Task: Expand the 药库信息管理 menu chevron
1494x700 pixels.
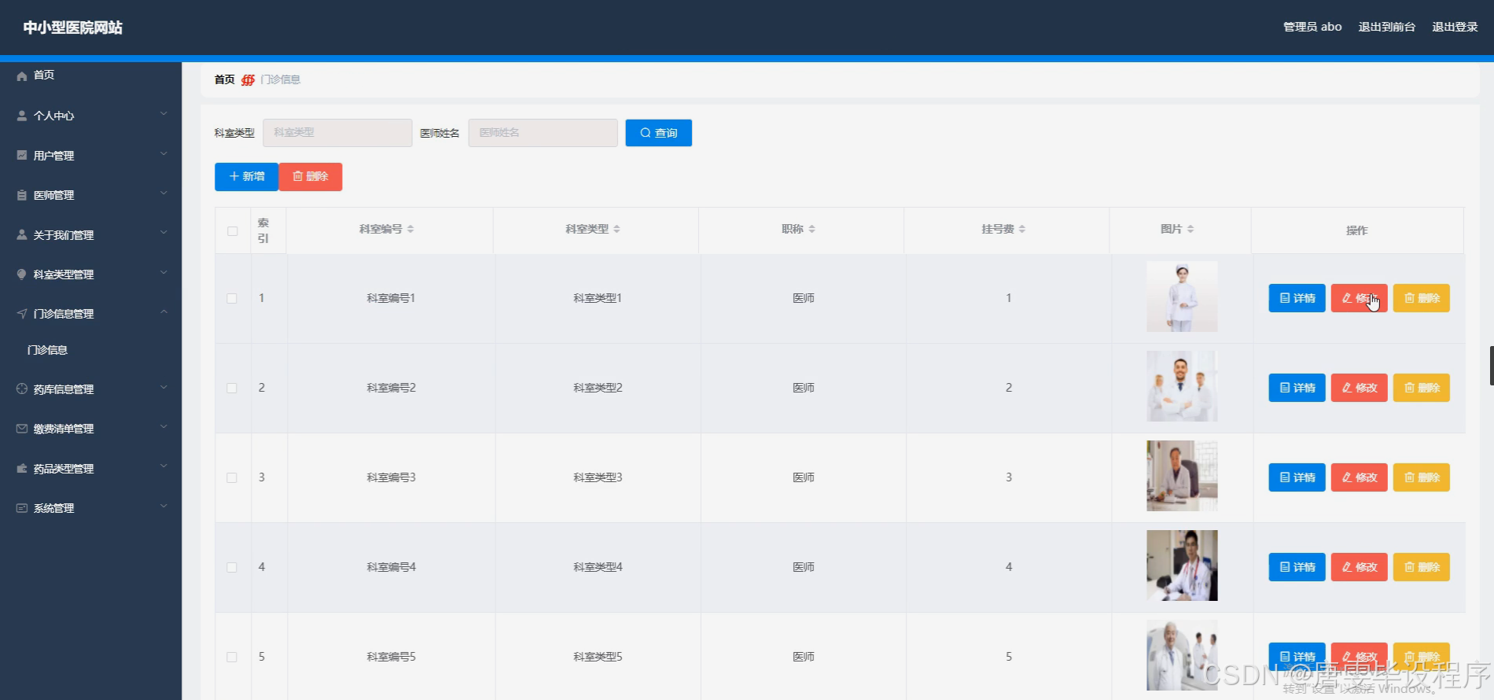Action: [164, 387]
